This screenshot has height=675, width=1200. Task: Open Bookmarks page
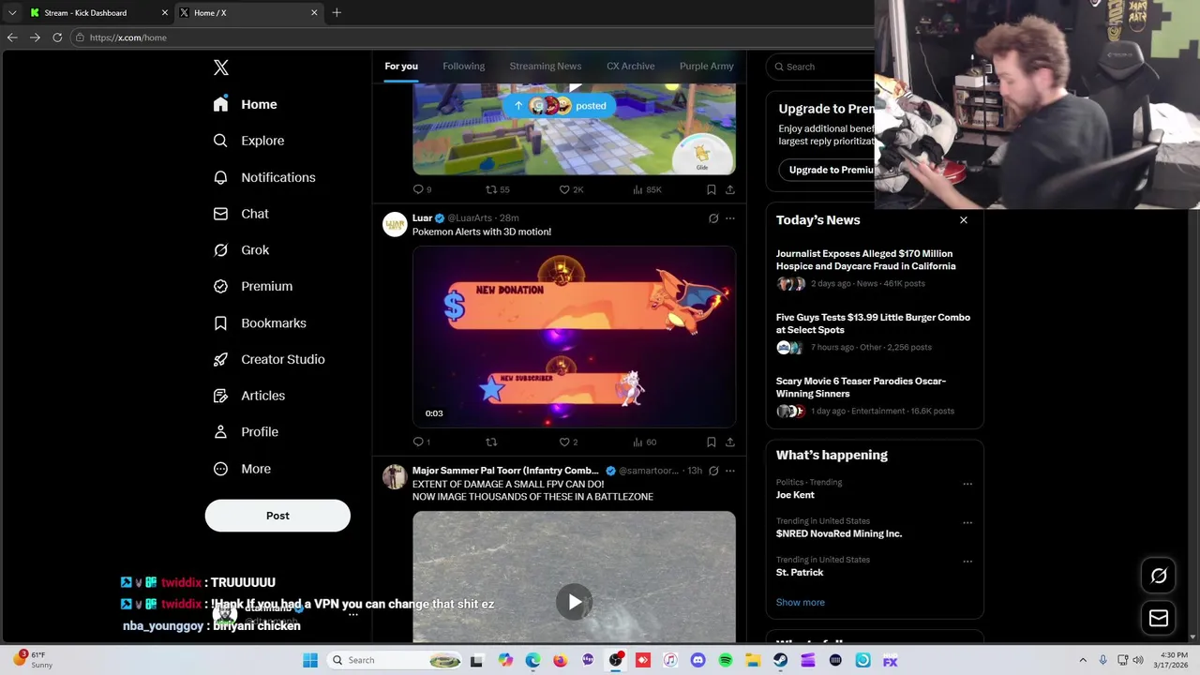pos(260,322)
